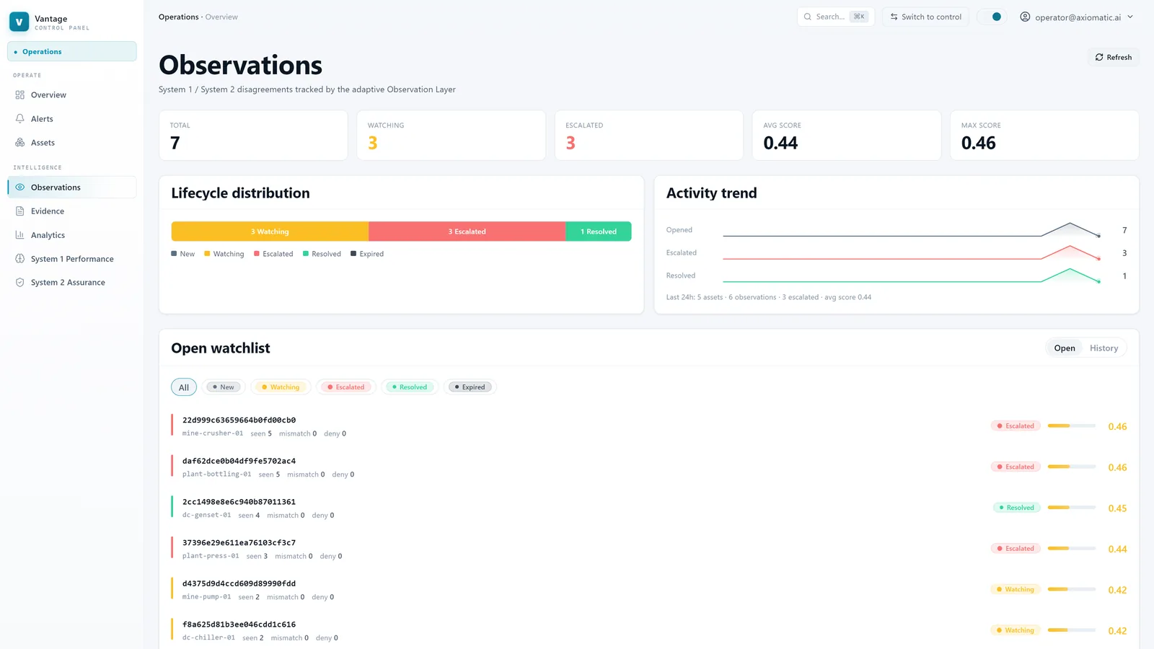Click the Escalated legend entry
This screenshot has width=1154, height=649.
tap(273, 254)
